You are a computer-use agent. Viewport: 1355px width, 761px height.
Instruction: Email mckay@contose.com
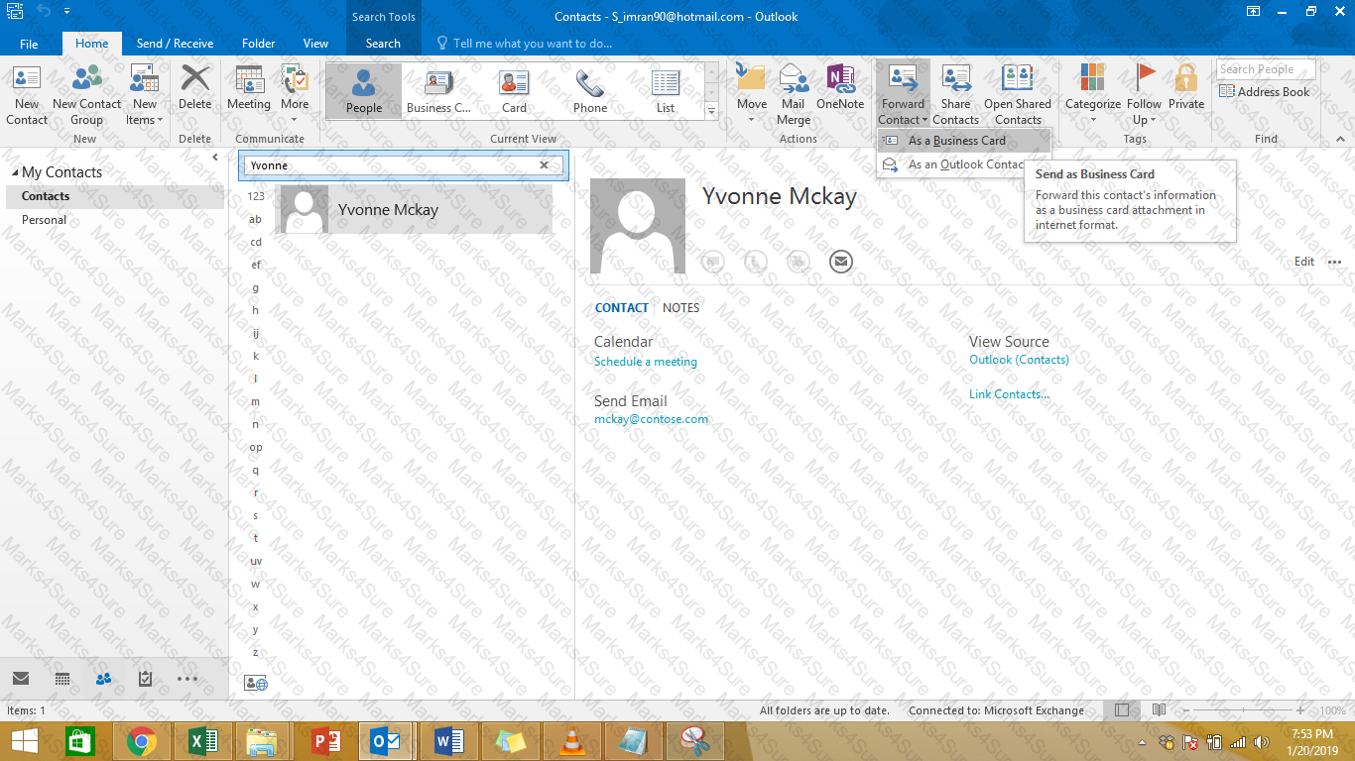pyautogui.click(x=652, y=419)
